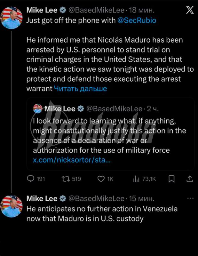This screenshot has height=256, width=198.
Task: Click verified badge beside first Mike Lee
Action: (63, 10)
